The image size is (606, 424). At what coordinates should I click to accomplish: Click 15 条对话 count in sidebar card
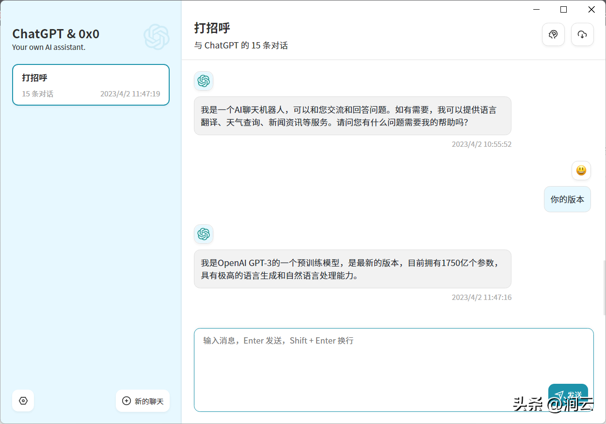pyautogui.click(x=38, y=94)
